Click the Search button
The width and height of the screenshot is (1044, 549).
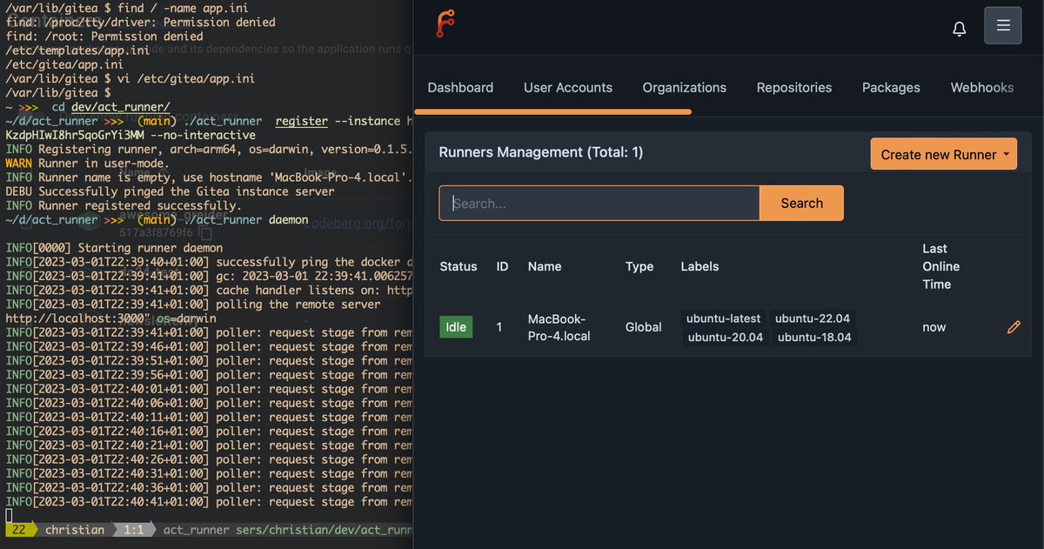(x=801, y=203)
